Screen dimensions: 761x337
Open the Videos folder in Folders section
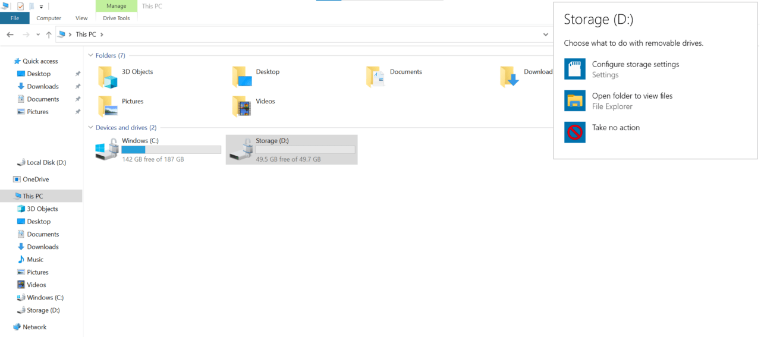242,106
